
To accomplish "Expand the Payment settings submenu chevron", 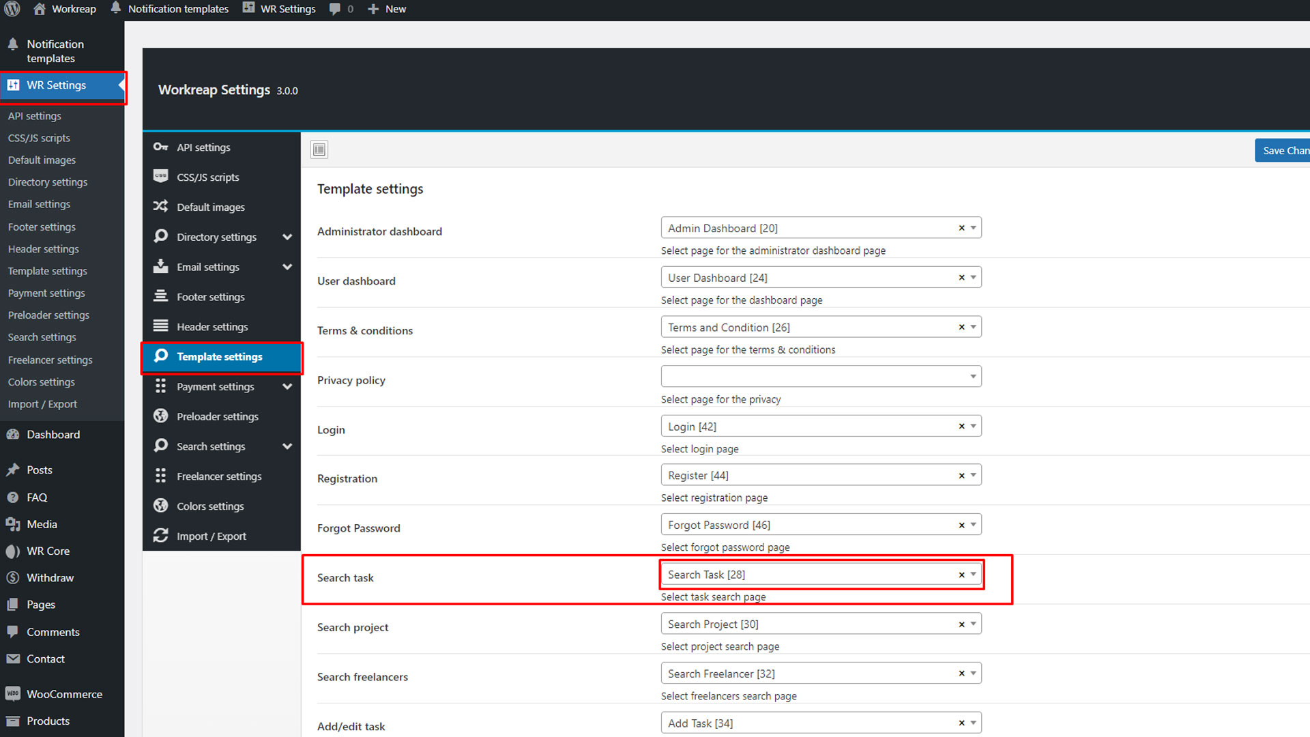I will [287, 386].
